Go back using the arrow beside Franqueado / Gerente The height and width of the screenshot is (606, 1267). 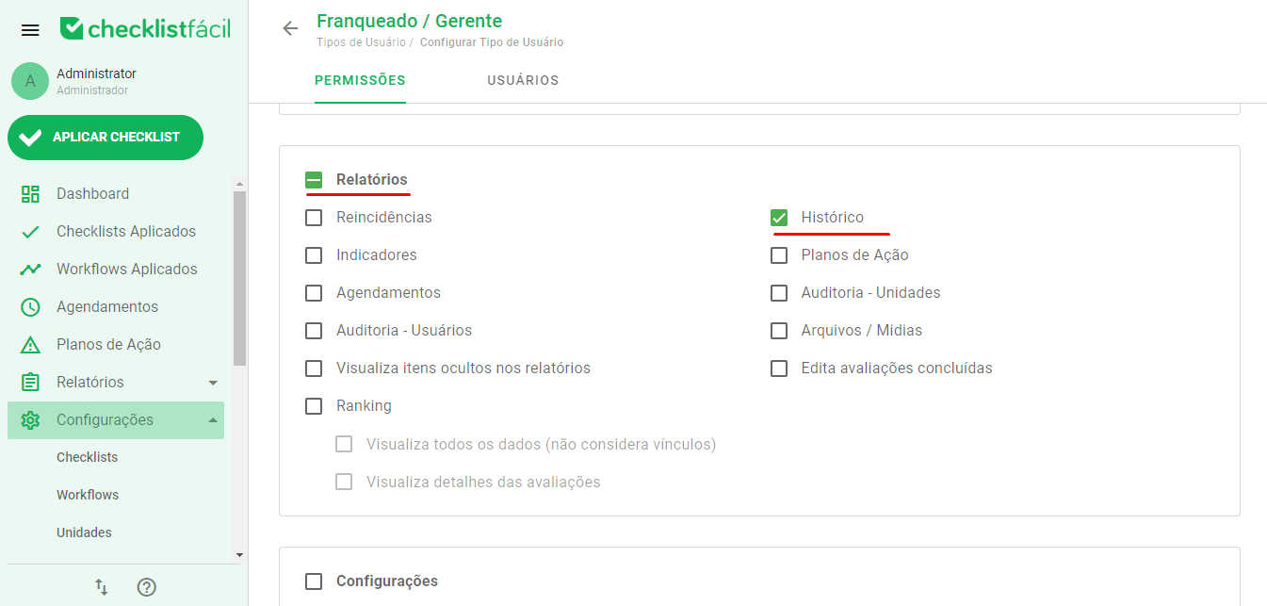[x=290, y=28]
